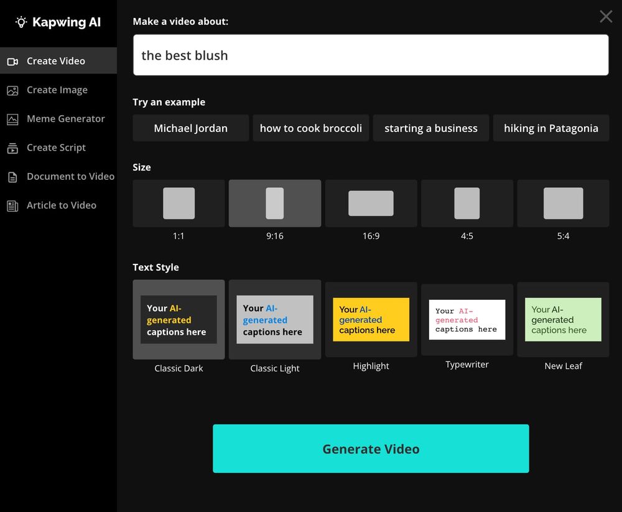Select the 5:4 size option

(x=563, y=203)
